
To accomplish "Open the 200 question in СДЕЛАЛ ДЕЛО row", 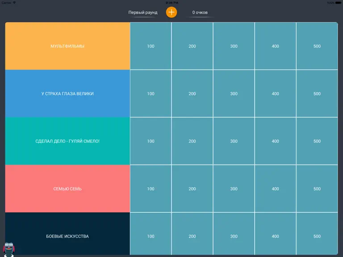I will (x=192, y=141).
